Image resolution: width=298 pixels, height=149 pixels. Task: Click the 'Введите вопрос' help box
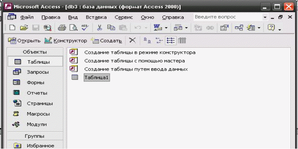(228, 17)
